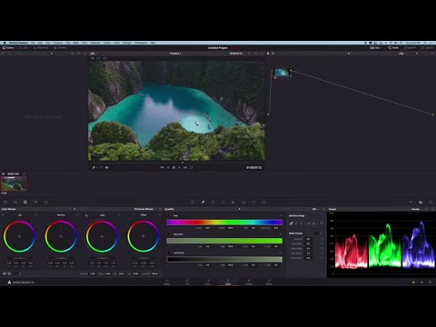Open the Curves palette icon
This screenshot has height=327, width=436.
click(193, 202)
